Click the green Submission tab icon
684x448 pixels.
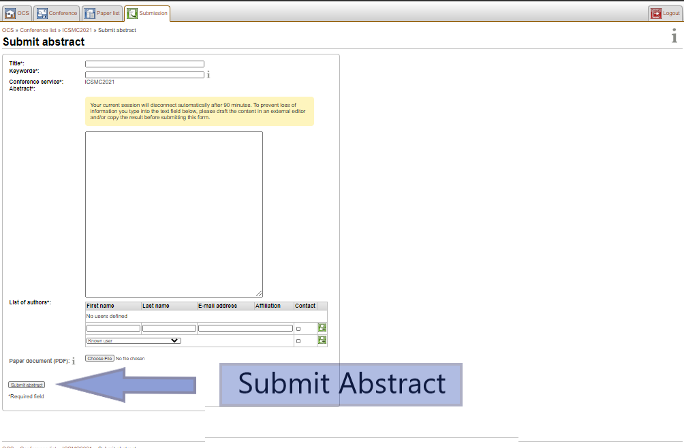132,13
